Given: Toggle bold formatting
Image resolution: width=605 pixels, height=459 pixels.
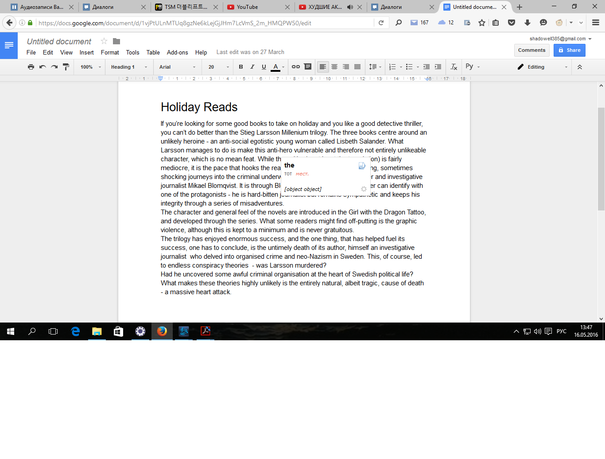Looking at the screenshot, I should (241, 67).
